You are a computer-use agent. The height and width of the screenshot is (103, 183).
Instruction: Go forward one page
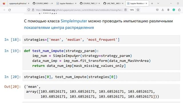pos(4,10)
